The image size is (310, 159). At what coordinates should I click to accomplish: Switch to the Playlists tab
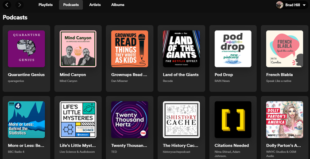click(x=46, y=5)
